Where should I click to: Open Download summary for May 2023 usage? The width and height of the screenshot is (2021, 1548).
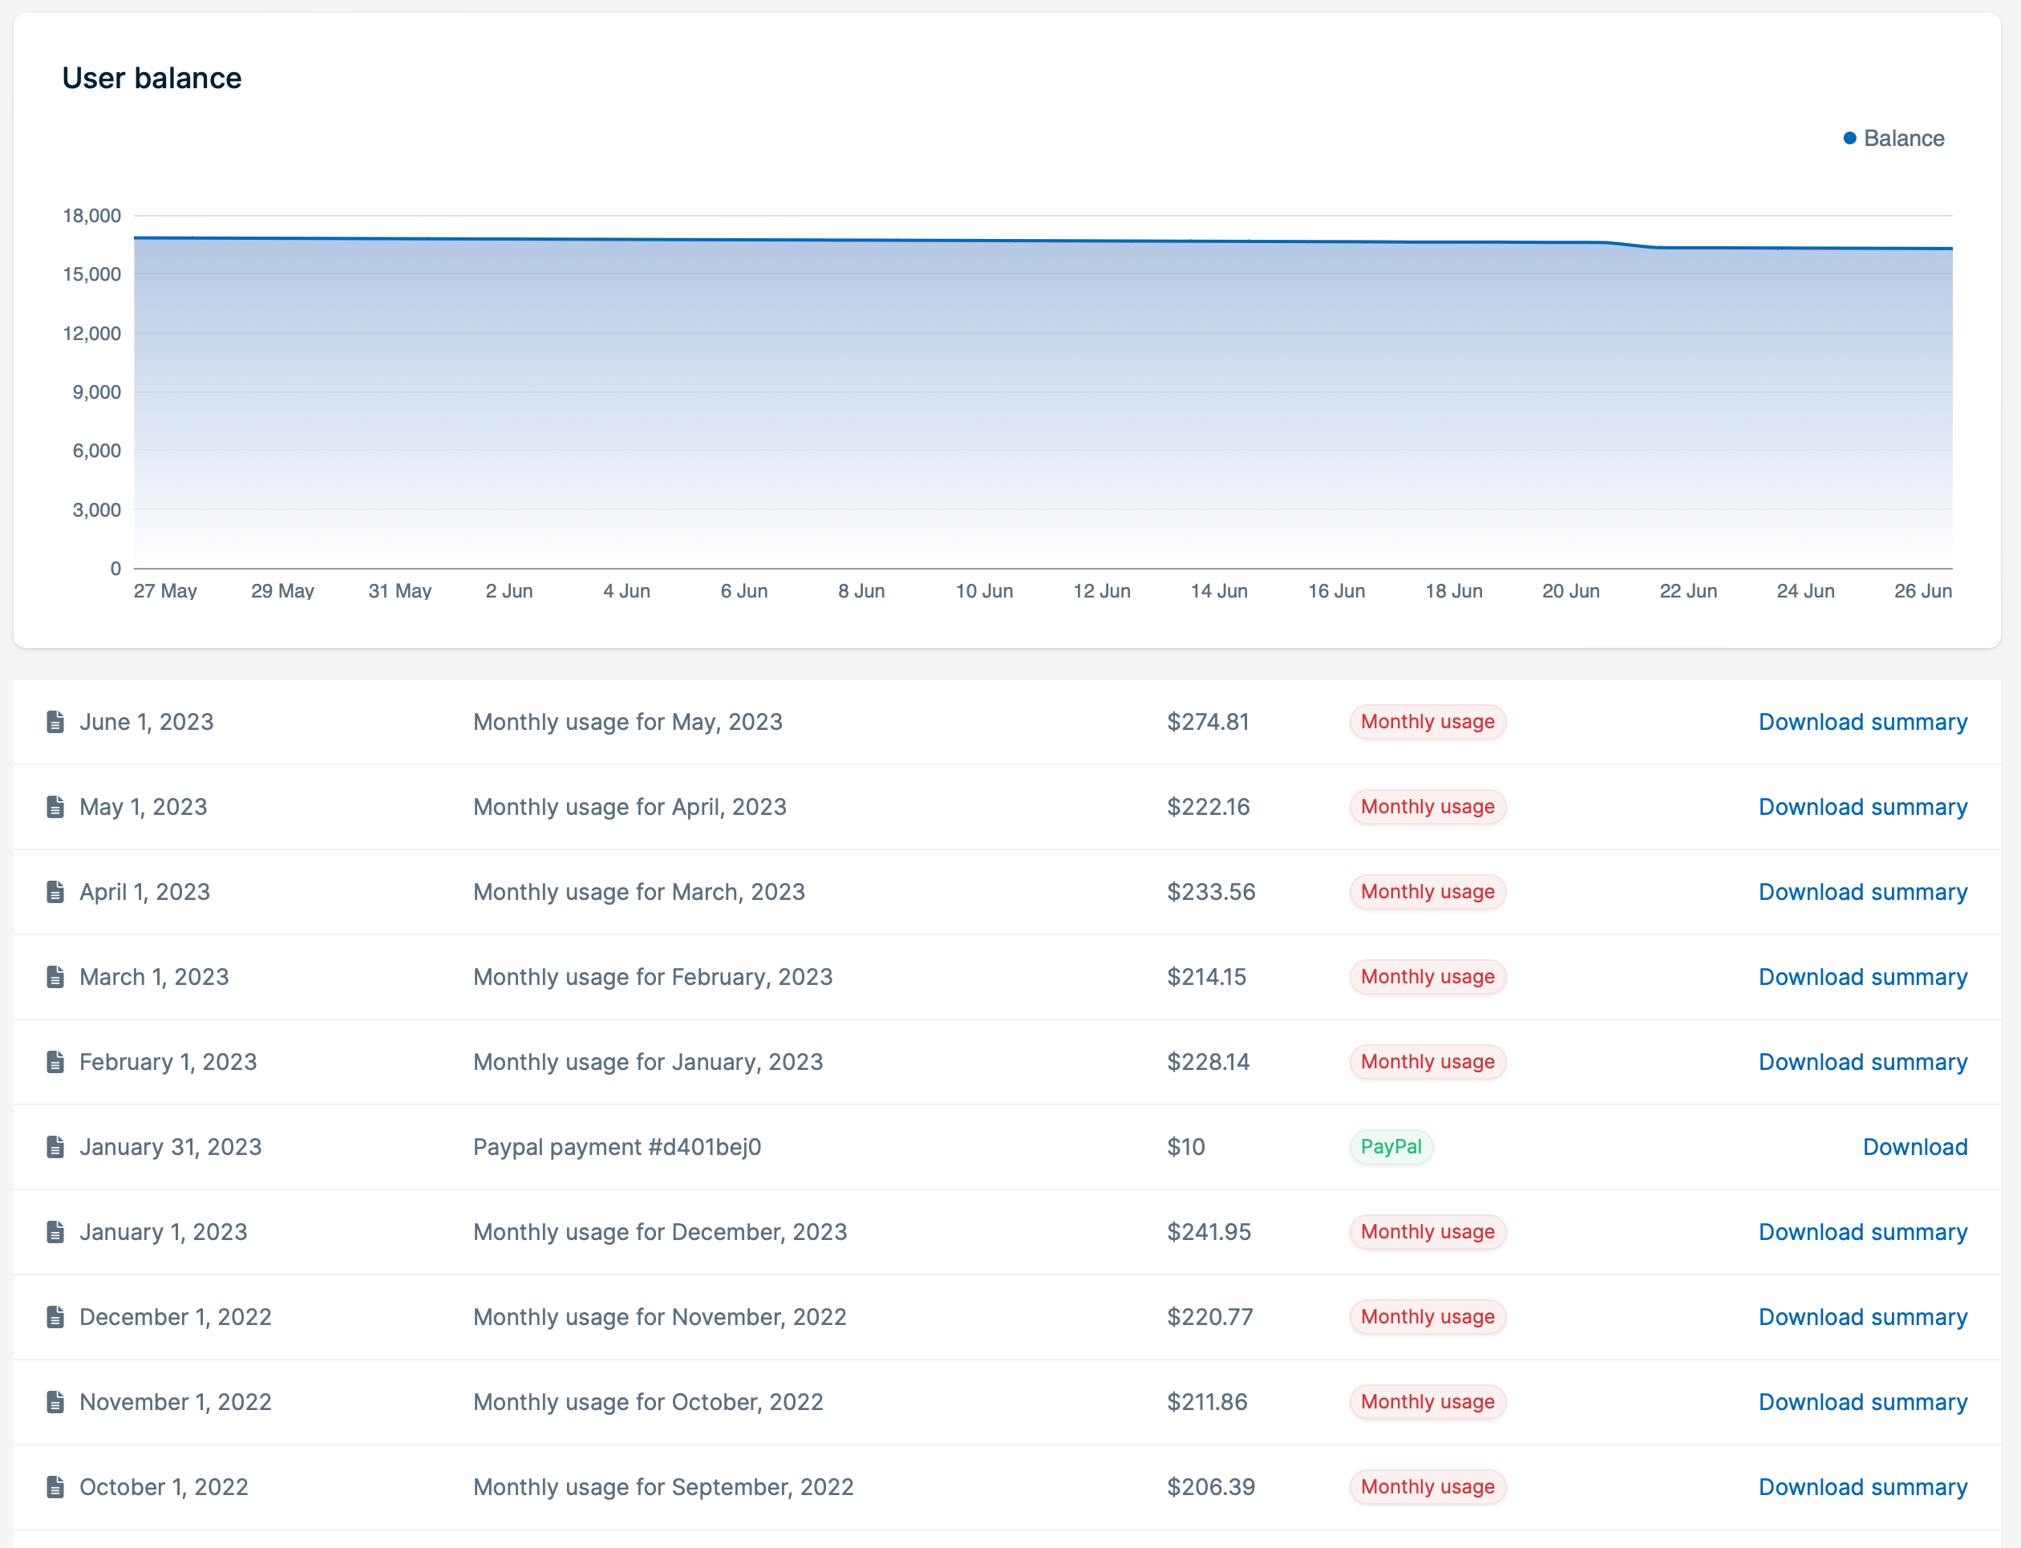point(1862,722)
